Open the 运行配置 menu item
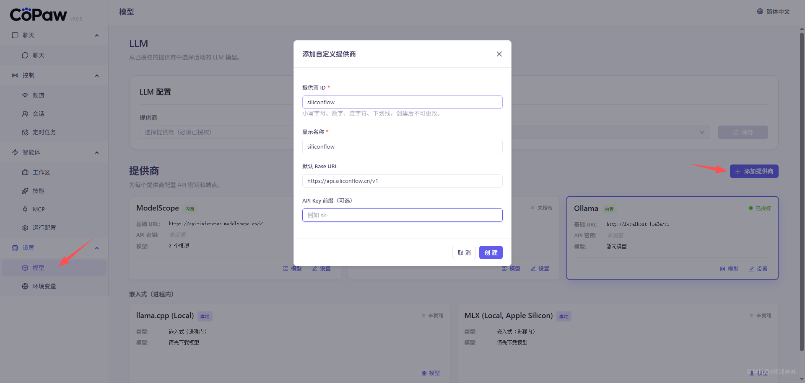 coord(54,228)
